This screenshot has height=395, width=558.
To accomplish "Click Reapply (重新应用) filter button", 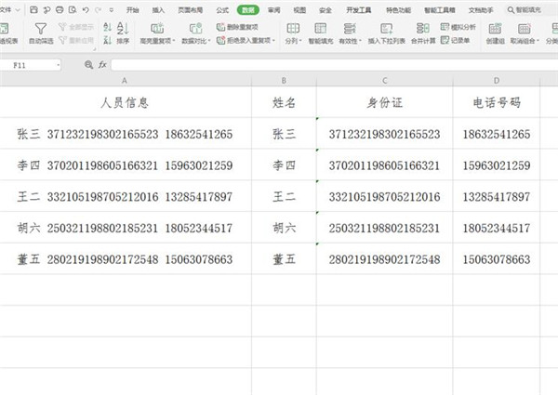I will (x=76, y=41).
